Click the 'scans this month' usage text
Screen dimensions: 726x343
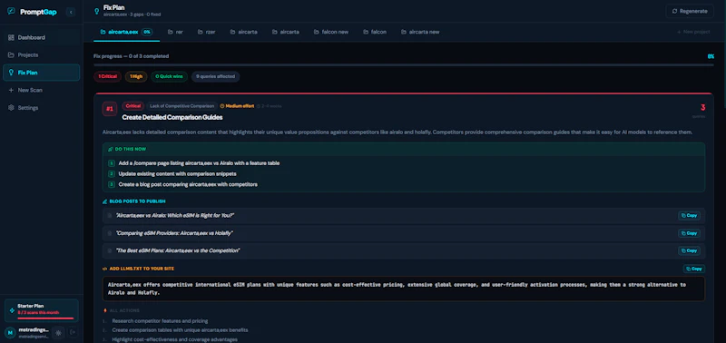(x=39, y=313)
